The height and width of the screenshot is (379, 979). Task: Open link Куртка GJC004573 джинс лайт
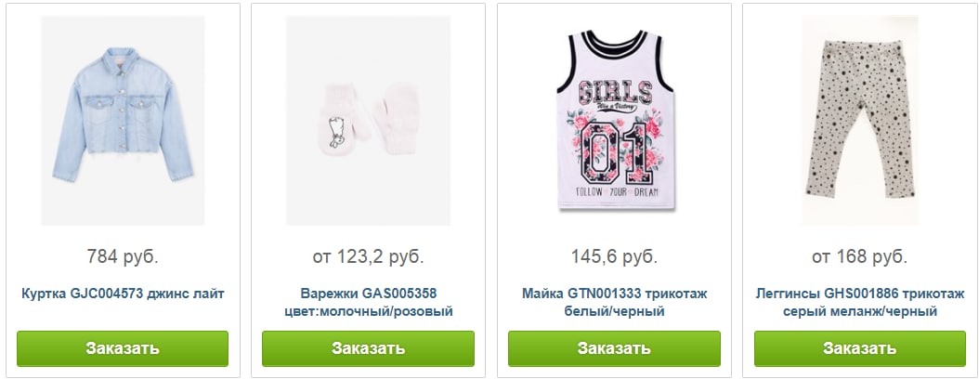(x=123, y=294)
